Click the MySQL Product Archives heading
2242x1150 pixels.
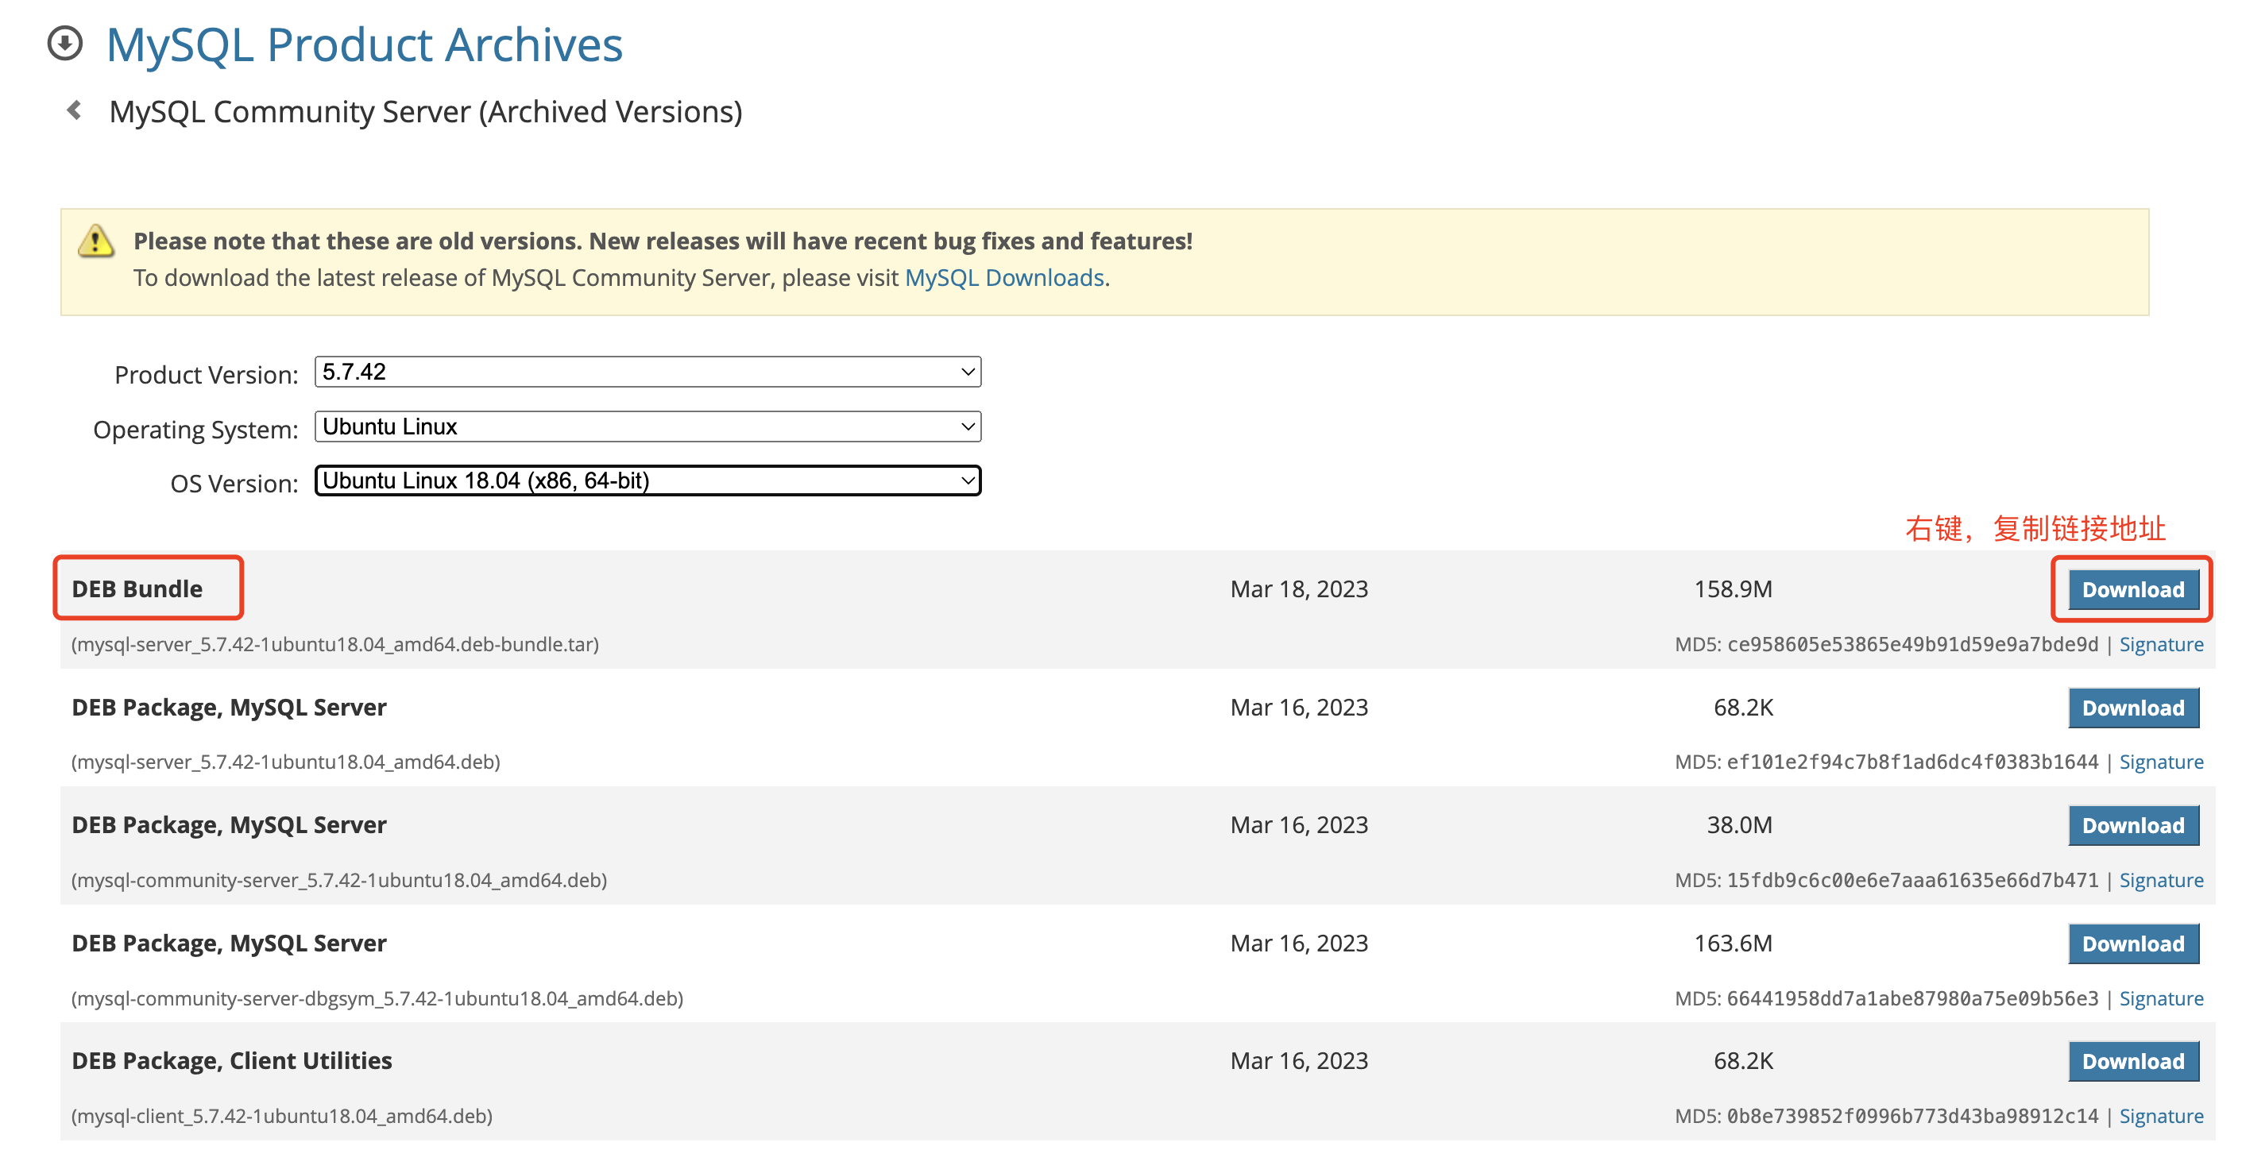tap(364, 45)
